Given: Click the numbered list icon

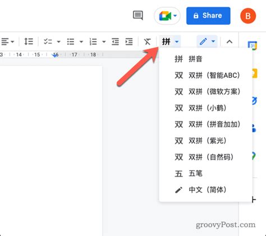Looking at the screenshot, I should coord(93,41).
